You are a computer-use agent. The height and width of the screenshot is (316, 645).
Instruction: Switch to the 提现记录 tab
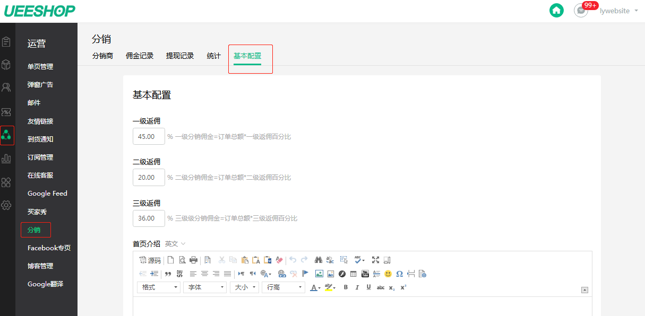[x=180, y=56]
